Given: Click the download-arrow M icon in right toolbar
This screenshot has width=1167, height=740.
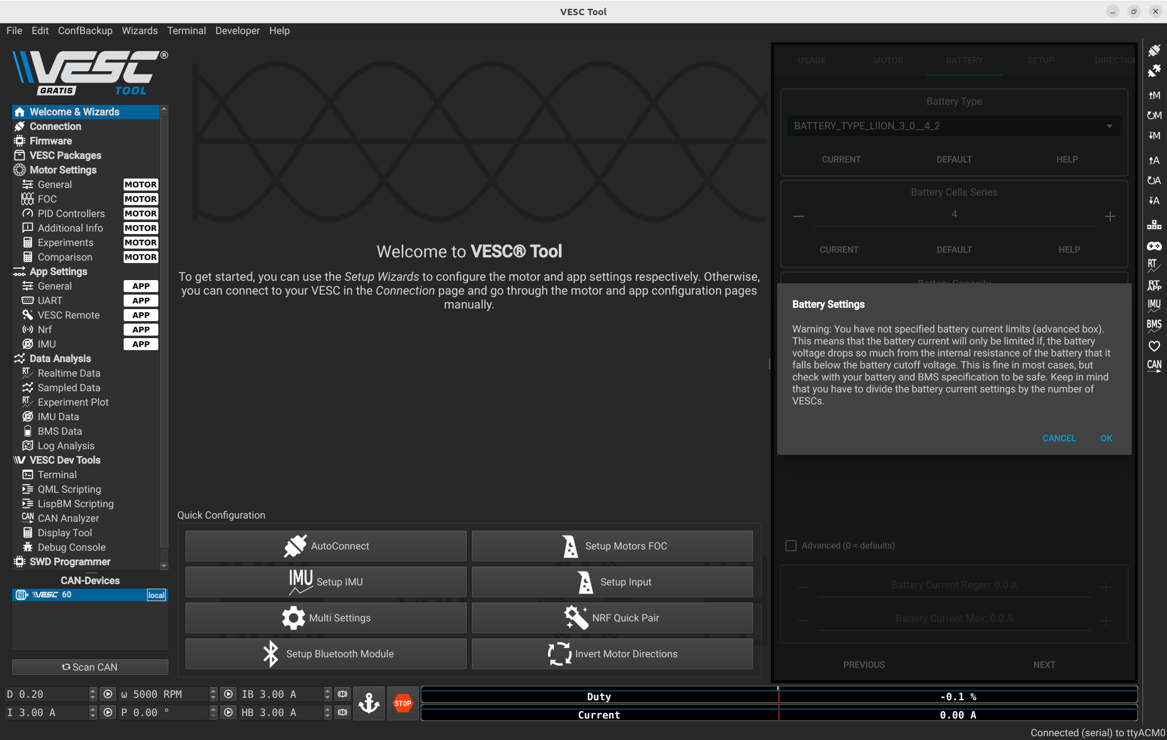Looking at the screenshot, I should pos(1154,136).
